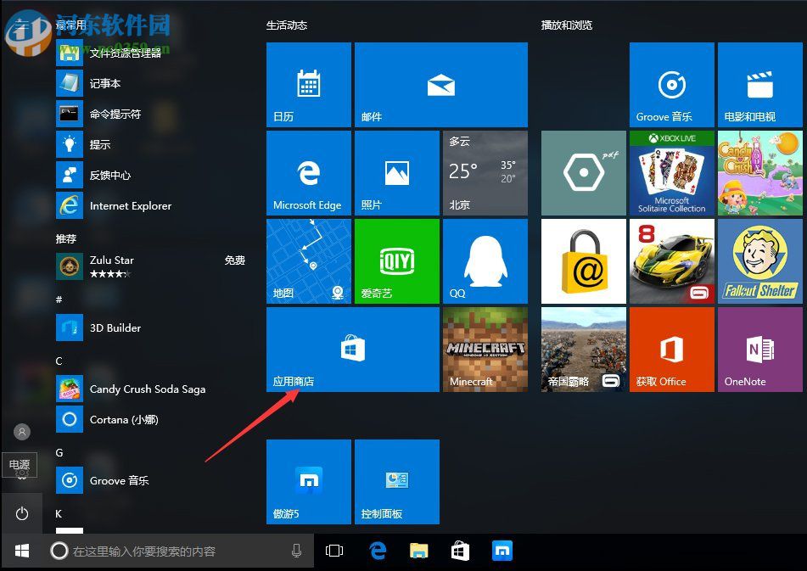
Task: Expand the 'C' alphabetical section header
Action: [x=59, y=361]
